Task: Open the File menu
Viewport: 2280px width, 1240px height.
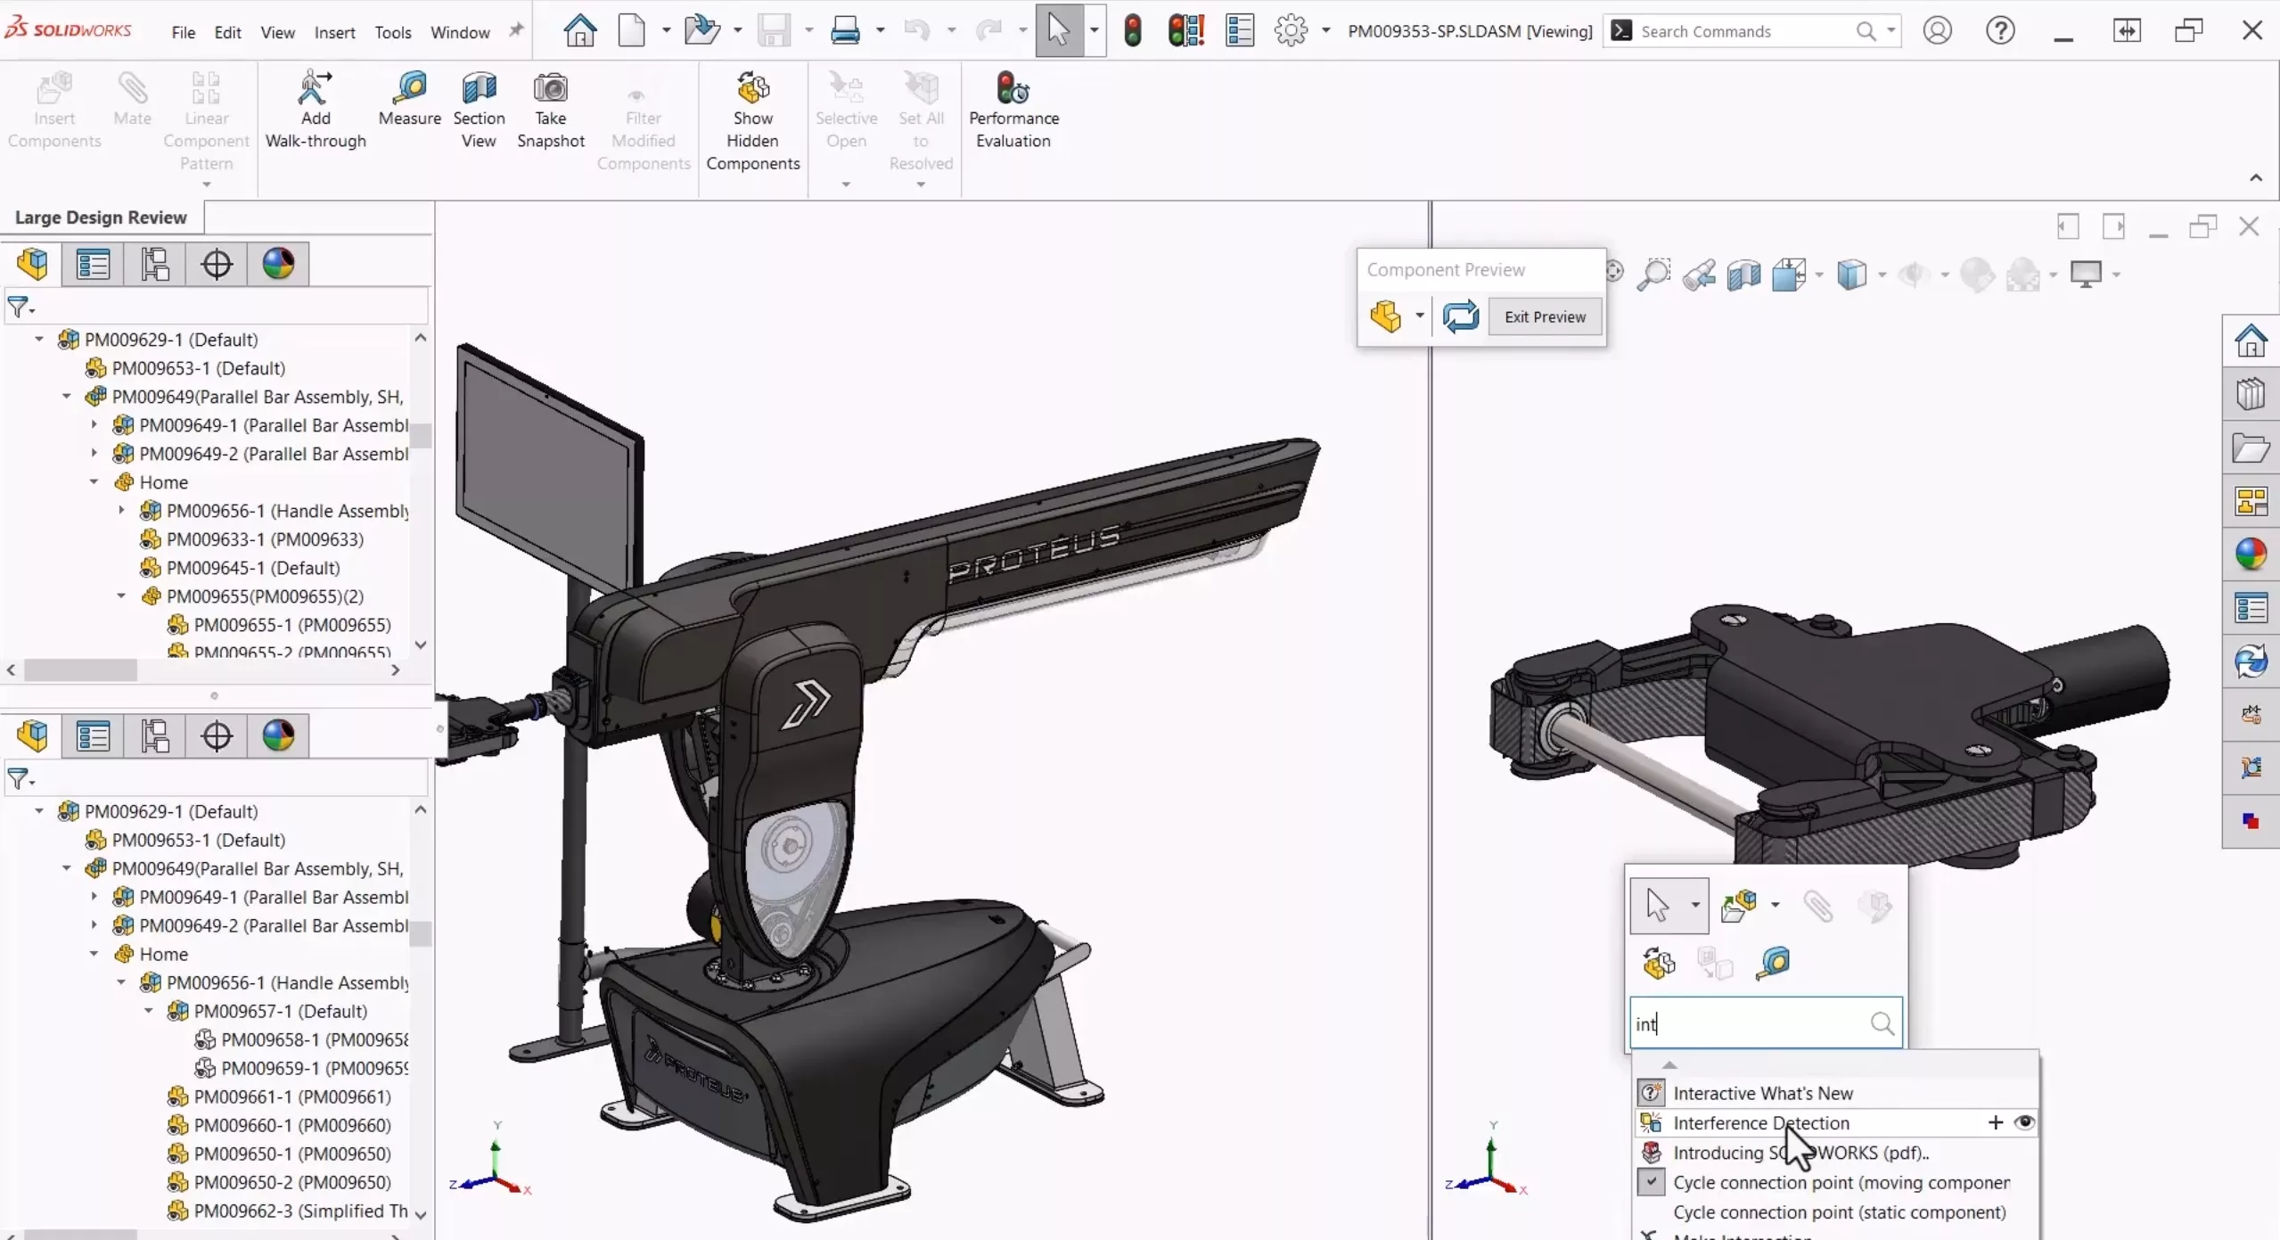Action: (x=184, y=32)
